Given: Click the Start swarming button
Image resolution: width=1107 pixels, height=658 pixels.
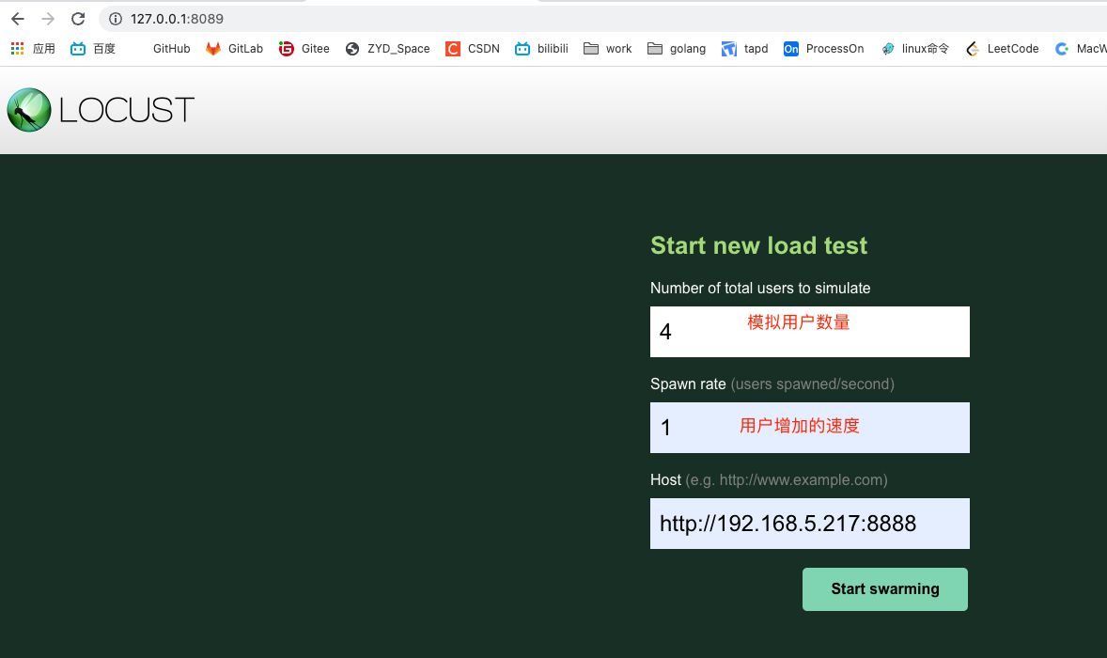Looking at the screenshot, I should (x=883, y=588).
